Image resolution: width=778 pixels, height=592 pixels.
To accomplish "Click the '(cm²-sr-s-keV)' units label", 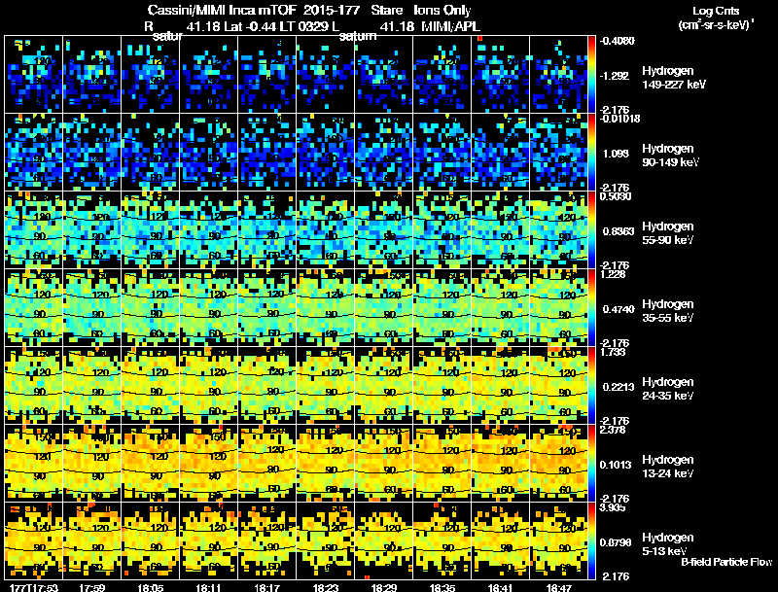I will click(715, 24).
